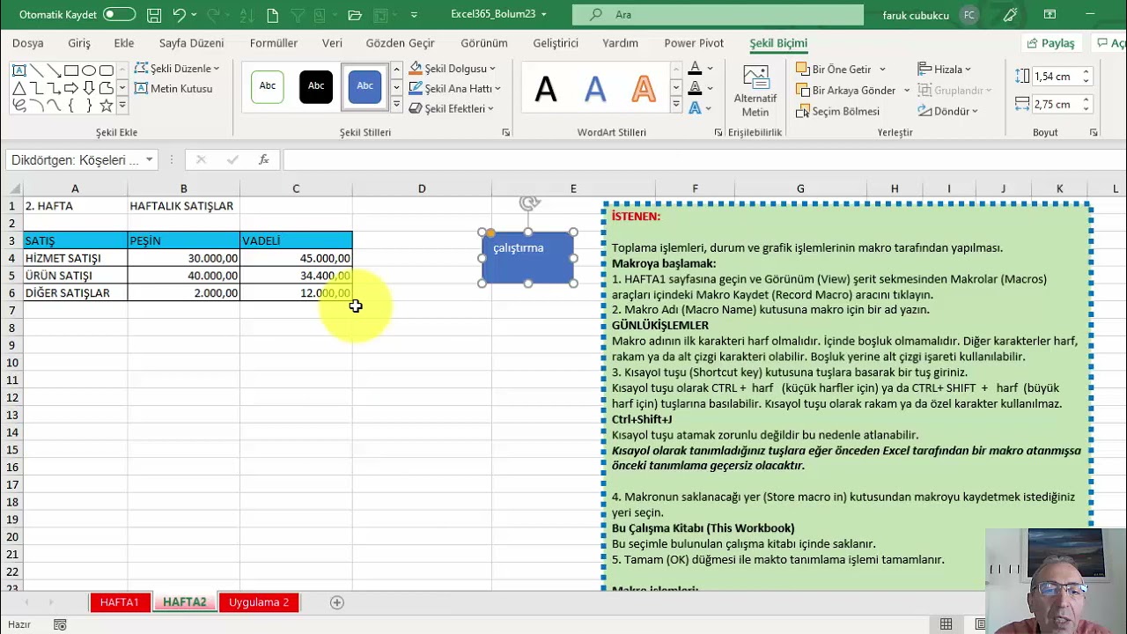Expand the shapes gallery More arrow
1127x634 pixels.
(x=122, y=105)
